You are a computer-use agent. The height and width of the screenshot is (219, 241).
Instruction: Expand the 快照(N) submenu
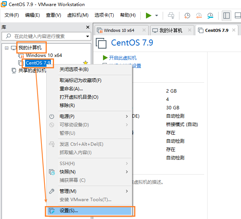89,172
